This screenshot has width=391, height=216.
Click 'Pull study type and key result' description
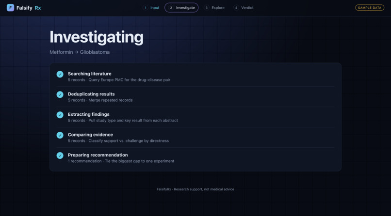pos(133,121)
